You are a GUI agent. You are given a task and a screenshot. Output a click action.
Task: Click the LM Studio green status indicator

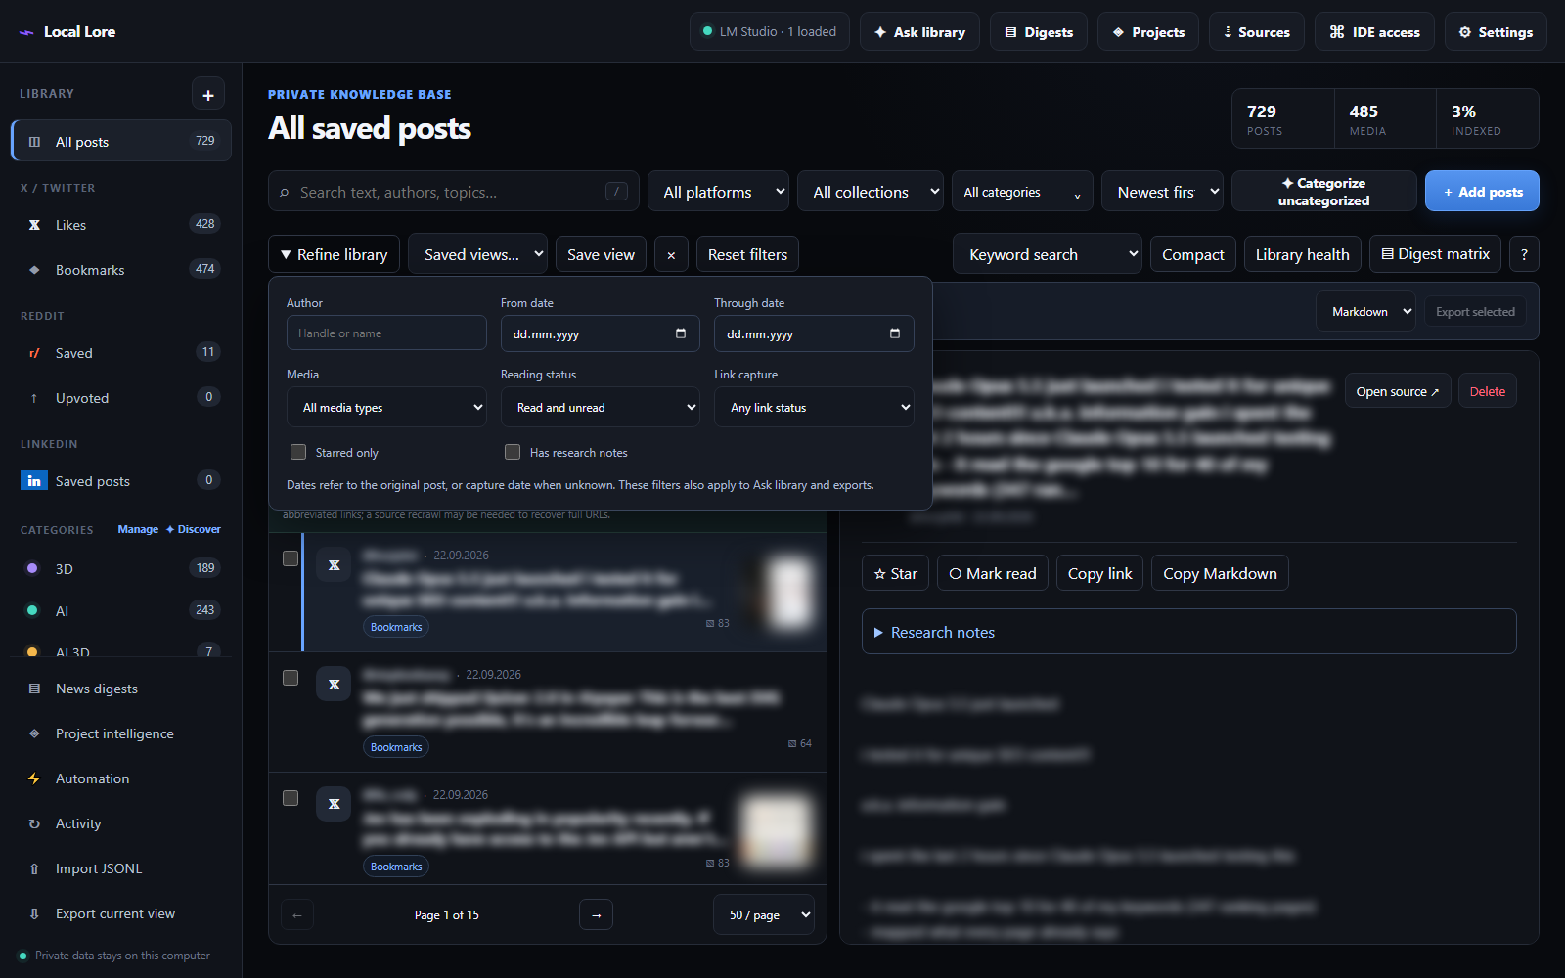coord(707,31)
